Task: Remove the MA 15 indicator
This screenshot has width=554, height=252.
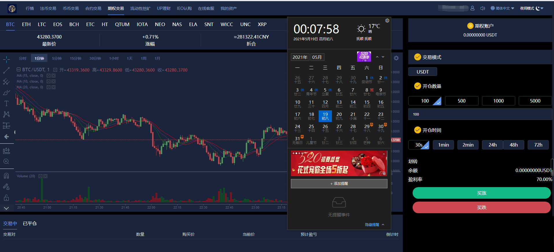Action: click(53, 76)
